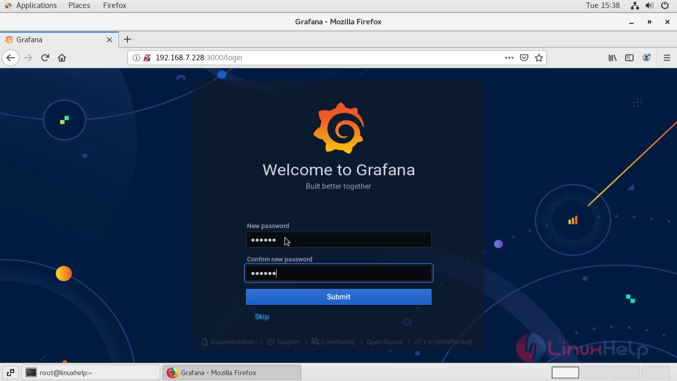Open the Firefox hamburger menu

point(667,58)
